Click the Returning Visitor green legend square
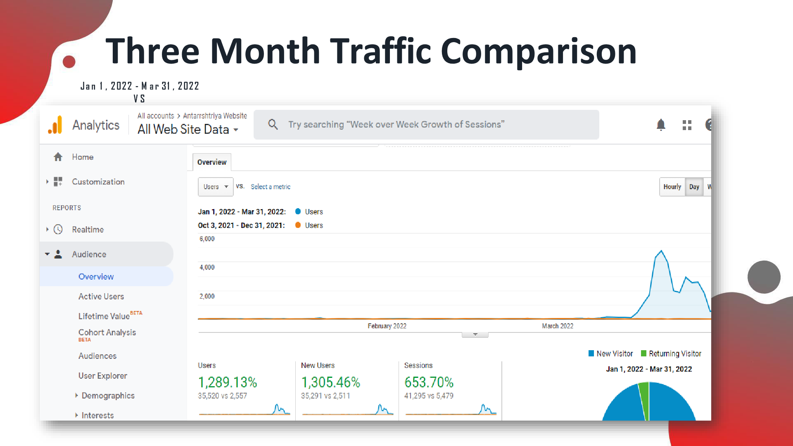The image size is (793, 446). coord(643,353)
